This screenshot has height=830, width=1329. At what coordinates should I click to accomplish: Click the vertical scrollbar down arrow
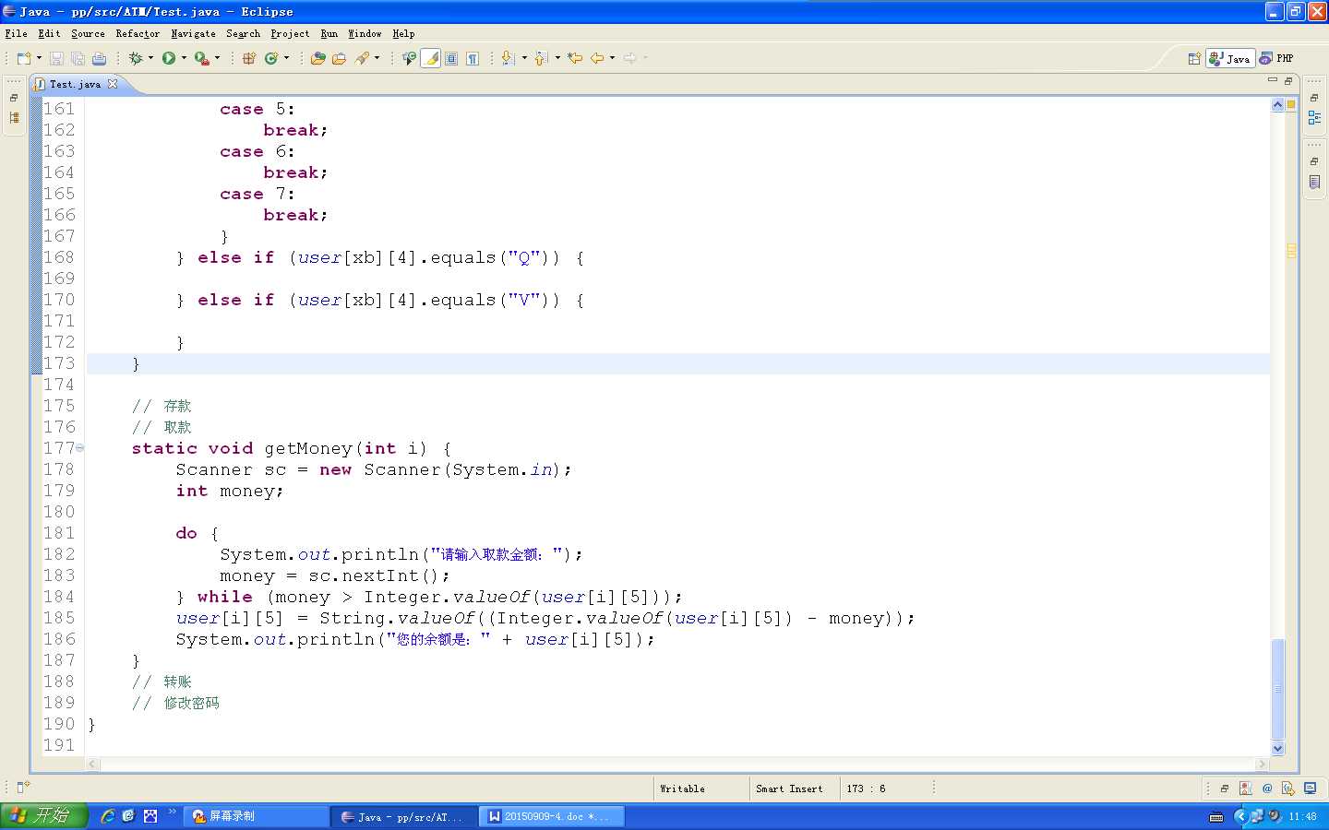point(1278,749)
